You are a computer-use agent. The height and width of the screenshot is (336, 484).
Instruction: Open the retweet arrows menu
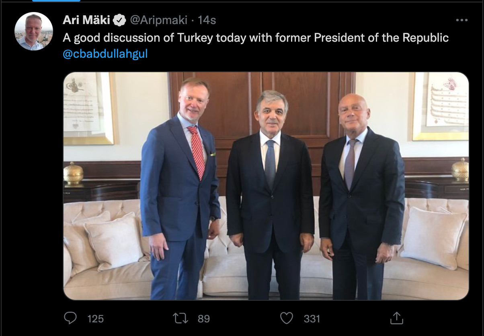180,318
